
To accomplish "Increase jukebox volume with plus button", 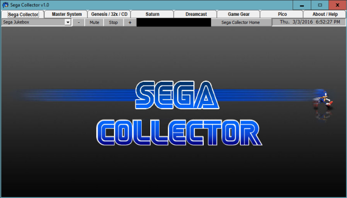I will point(130,22).
